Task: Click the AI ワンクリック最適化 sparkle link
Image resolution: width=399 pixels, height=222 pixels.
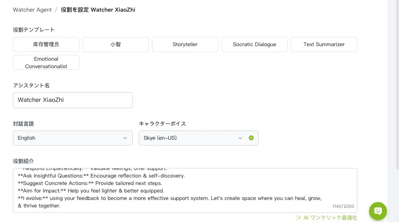Action: click(x=327, y=218)
